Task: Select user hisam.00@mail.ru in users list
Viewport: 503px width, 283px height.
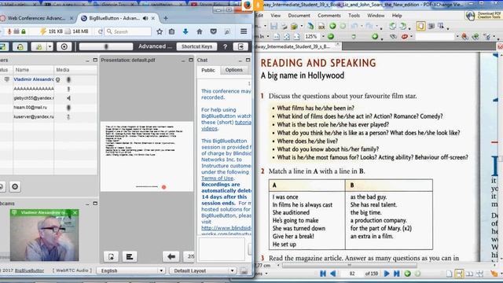Action: pyautogui.click(x=30, y=108)
